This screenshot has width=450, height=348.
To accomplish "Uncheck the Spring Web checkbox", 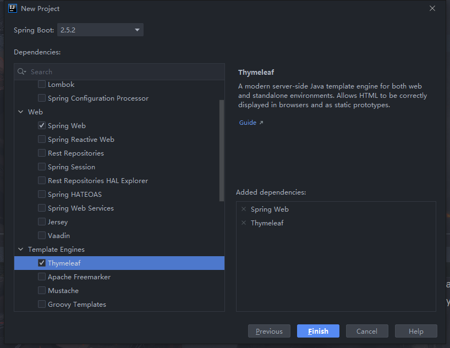I will tap(42, 125).
